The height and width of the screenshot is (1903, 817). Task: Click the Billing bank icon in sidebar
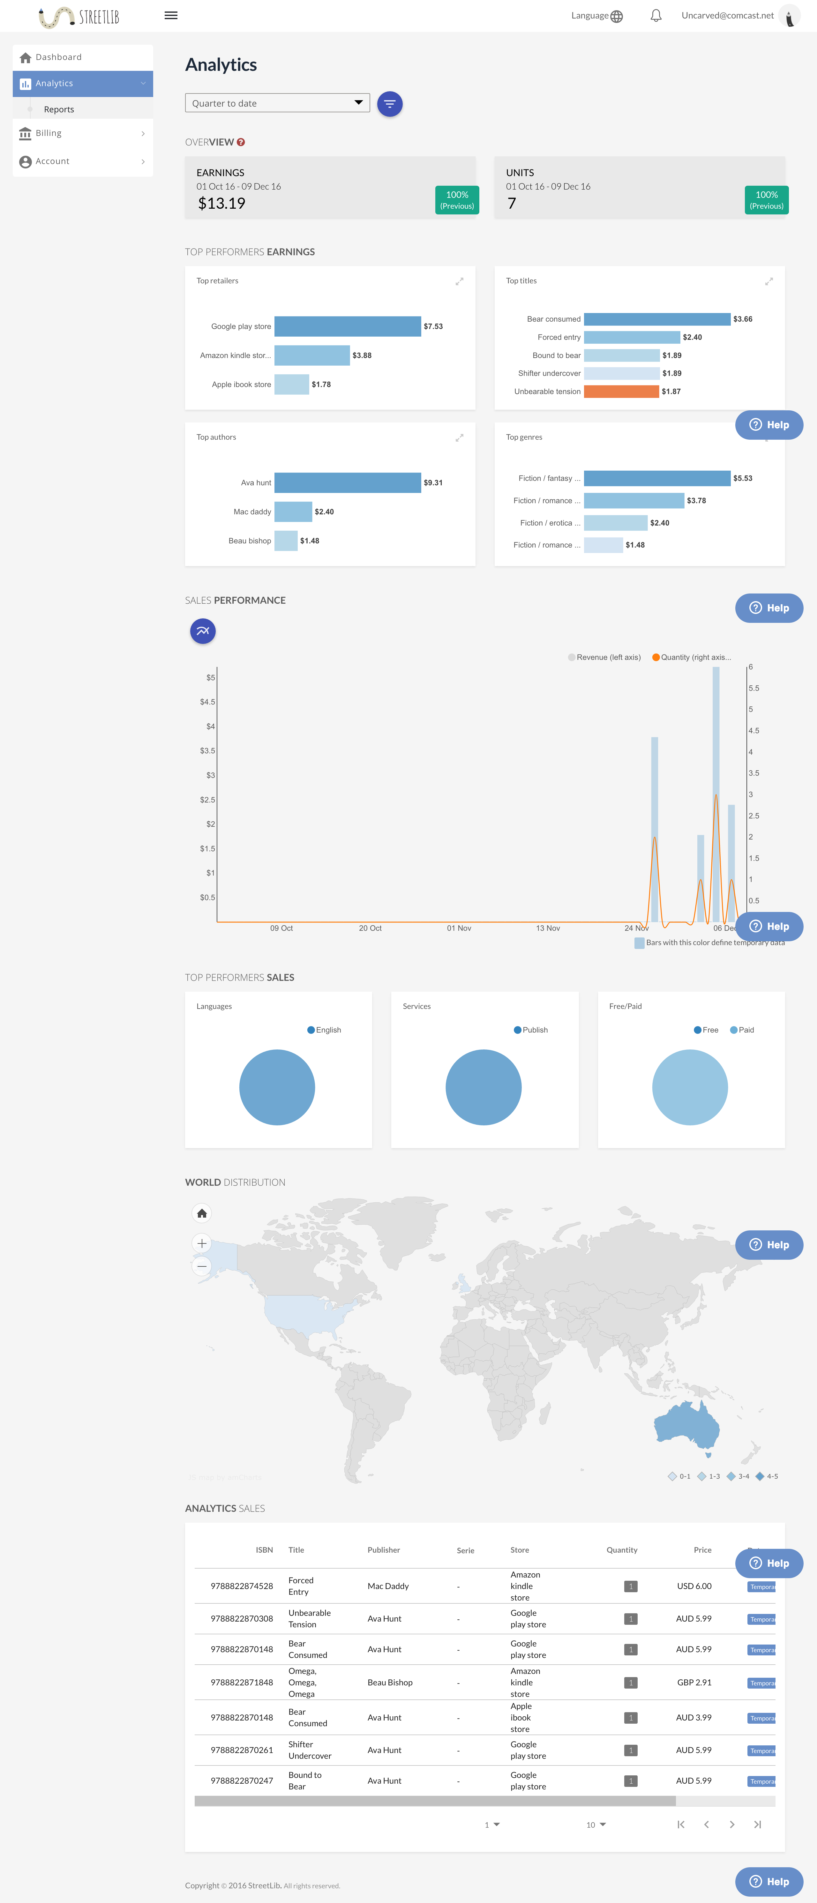point(25,134)
